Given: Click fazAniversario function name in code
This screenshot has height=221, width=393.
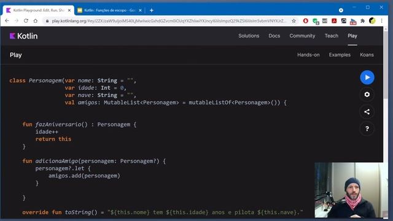Looking at the screenshot, I should tap(58, 124).
